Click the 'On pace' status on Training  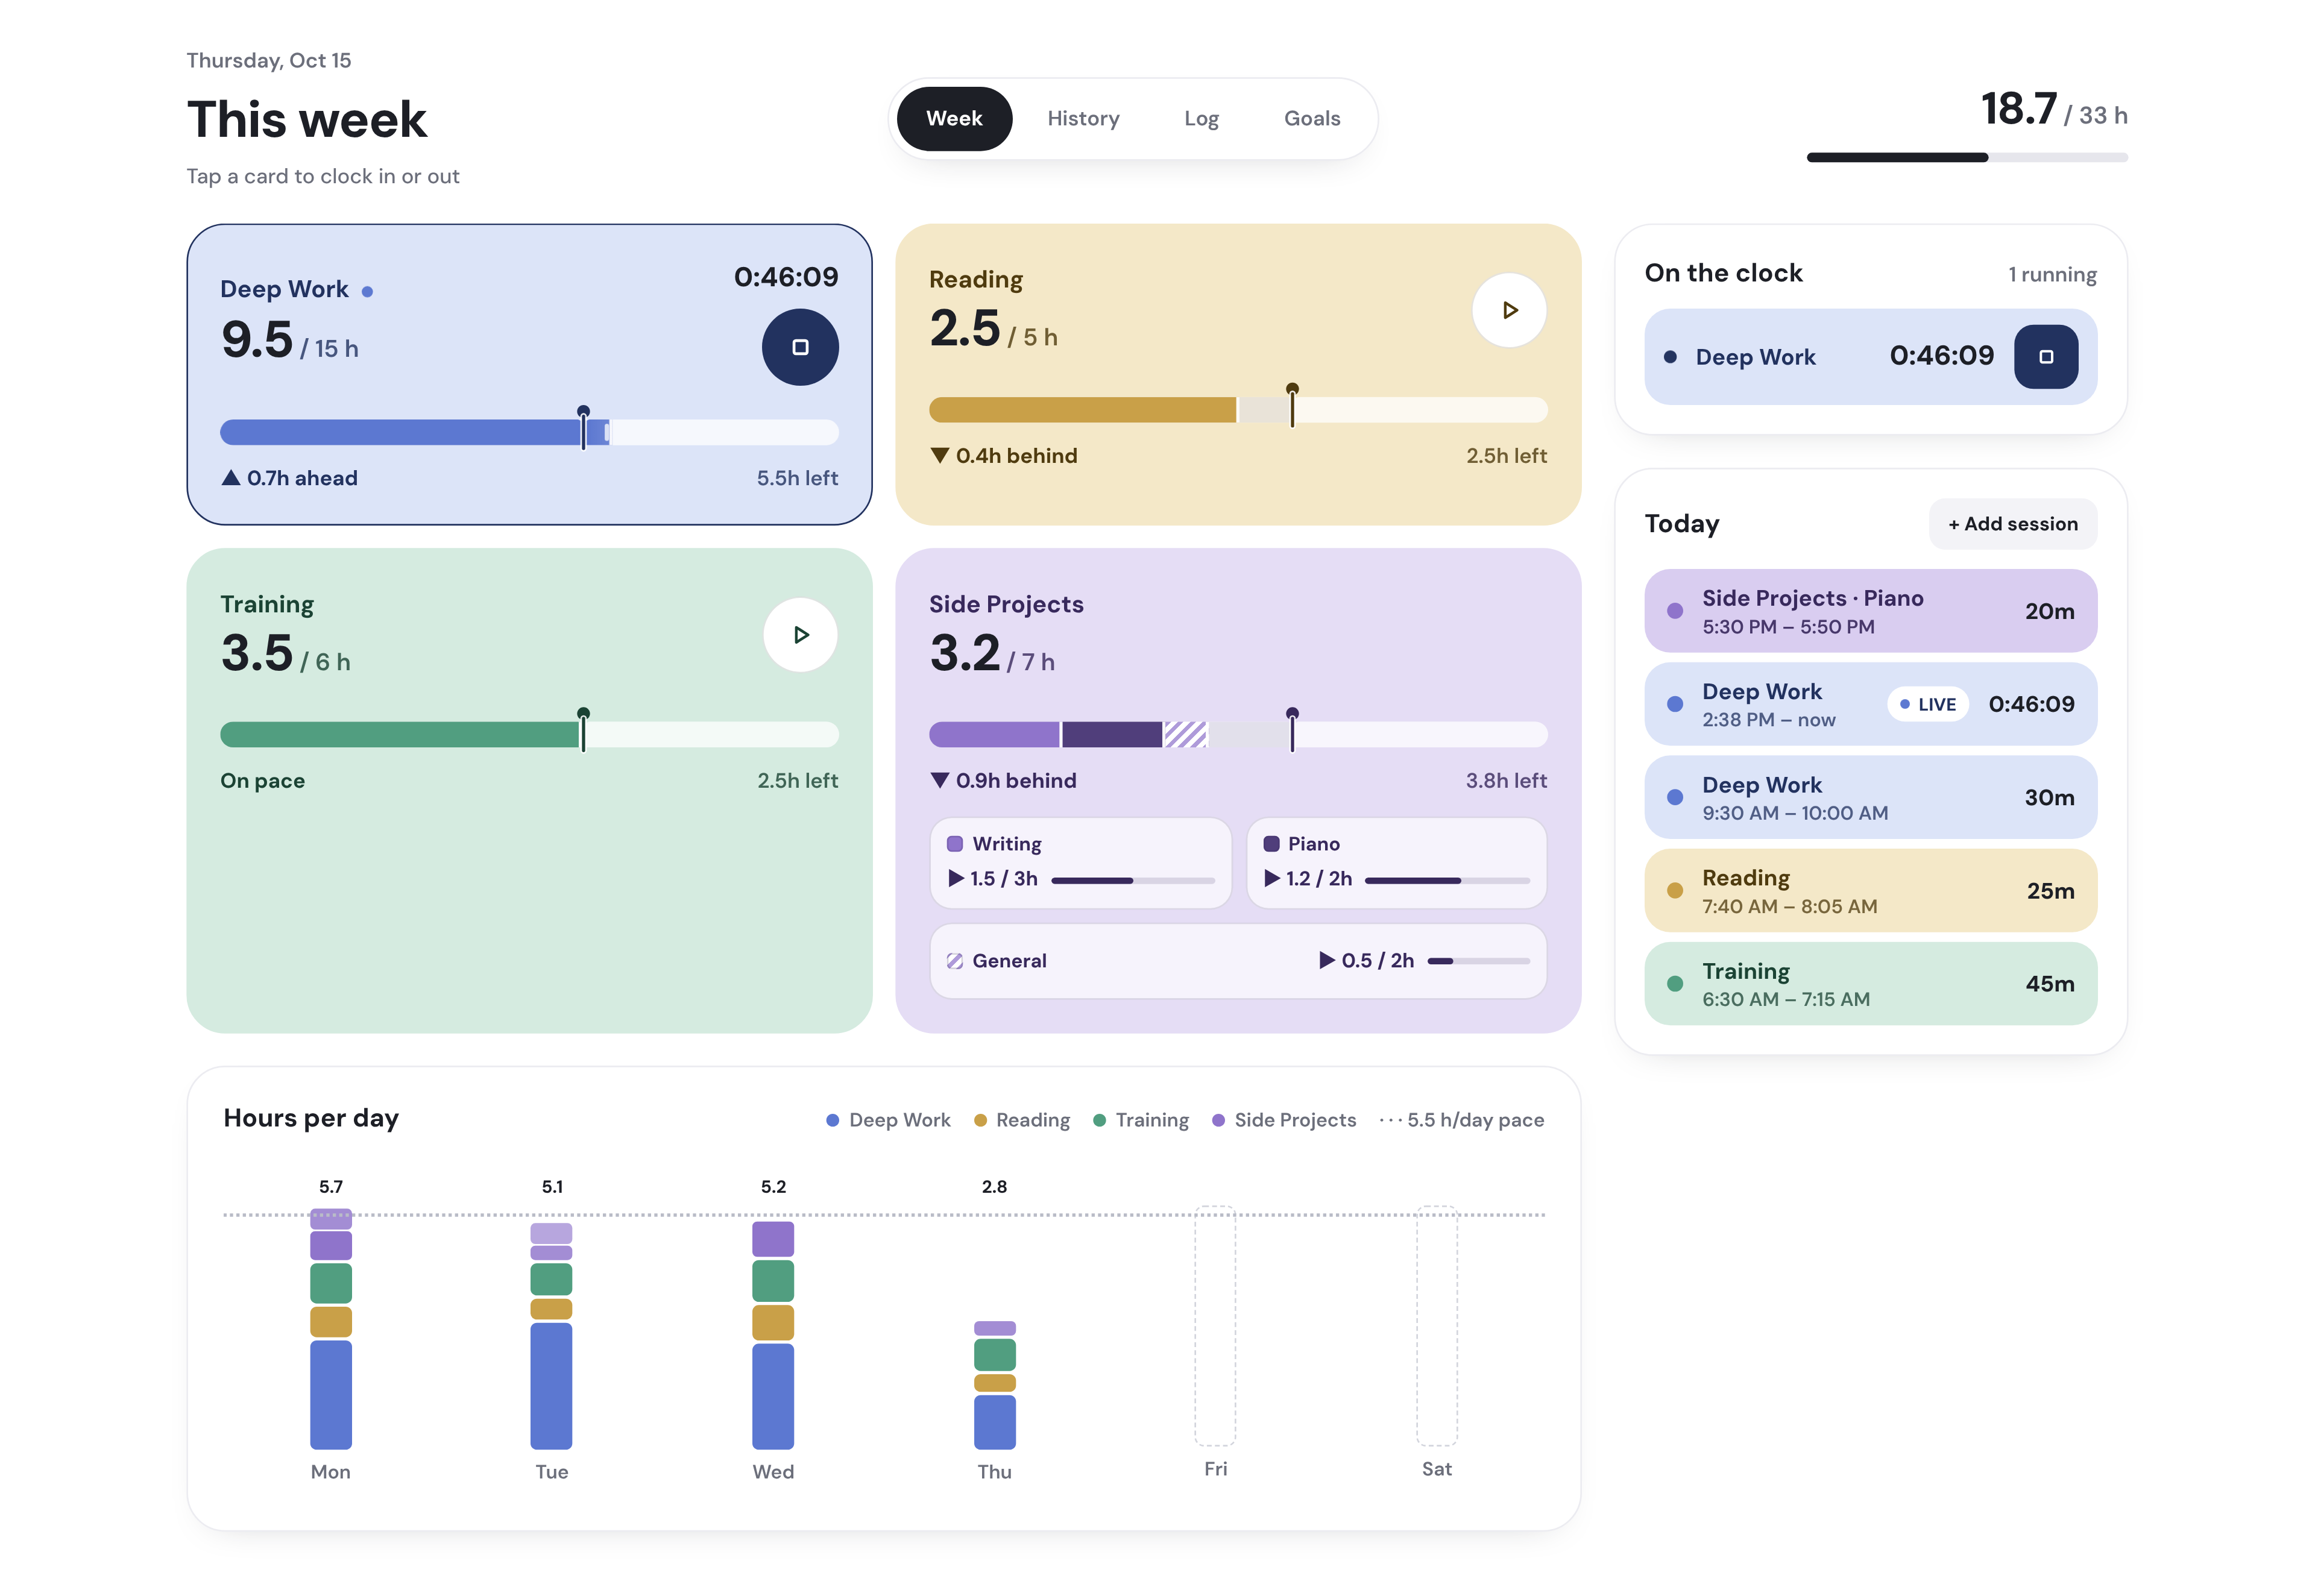262,781
